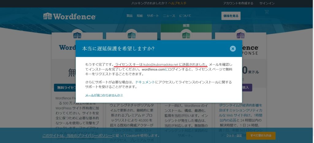Accept all cookies with すべて受け入れる
Screen dimensions: 314x143
tap(261, 136)
